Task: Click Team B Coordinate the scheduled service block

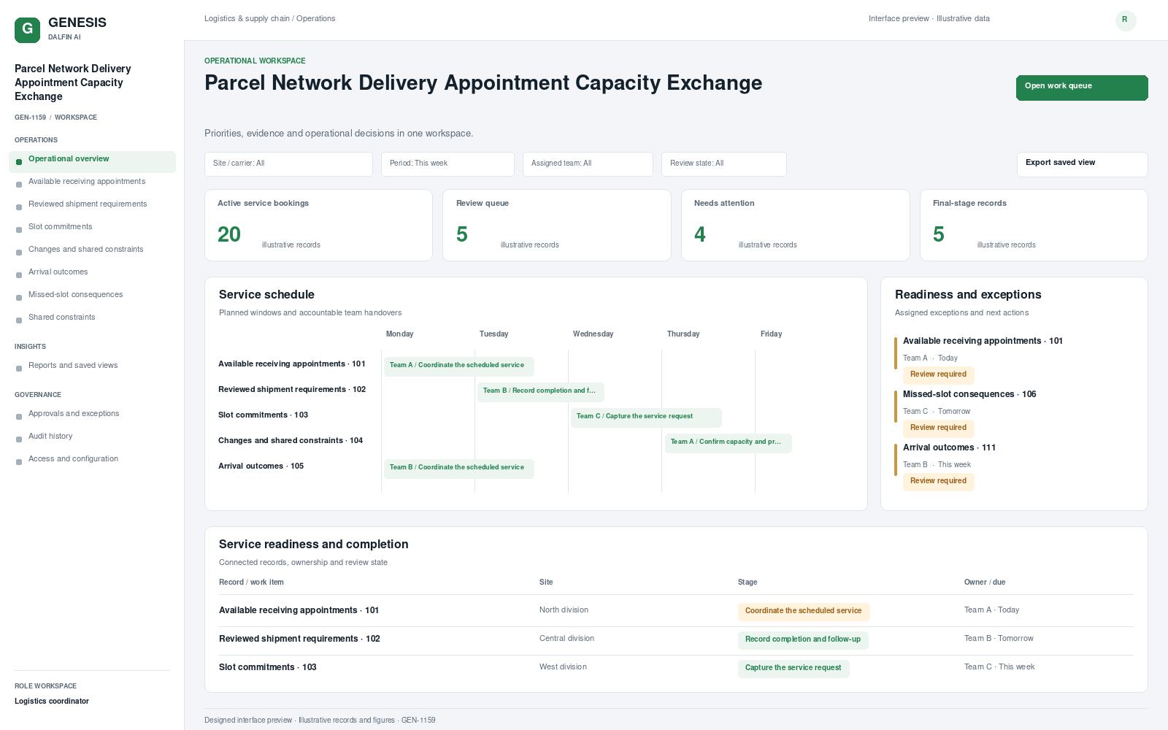Action: click(x=459, y=468)
